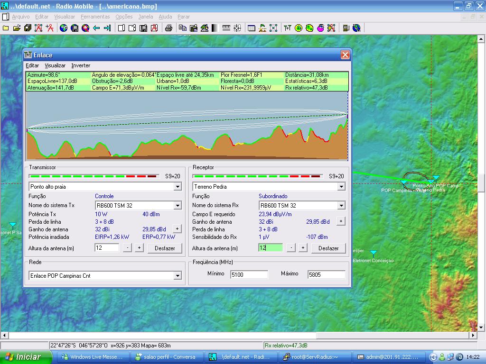Click the radio link antenna toolbar icon
486x364 pixels.
click(x=287, y=28)
